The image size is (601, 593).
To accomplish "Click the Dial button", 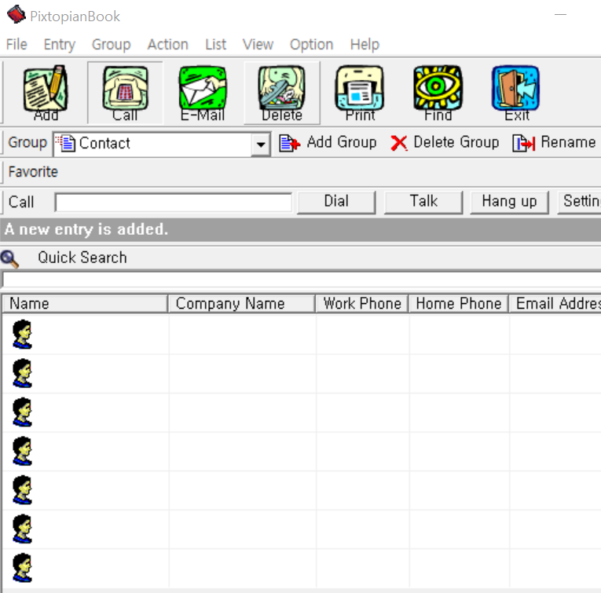I will (336, 202).
